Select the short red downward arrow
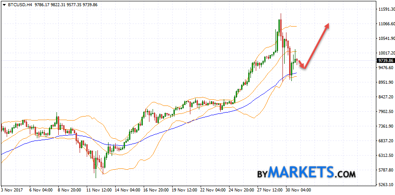The width and height of the screenshot is (395, 195). [x=302, y=64]
